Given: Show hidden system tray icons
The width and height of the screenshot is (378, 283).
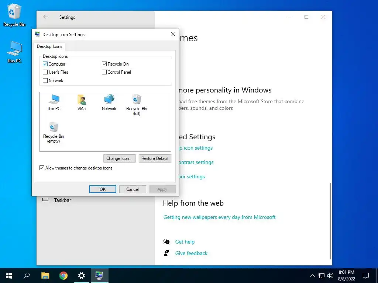Looking at the screenshot, I should 312,276.
